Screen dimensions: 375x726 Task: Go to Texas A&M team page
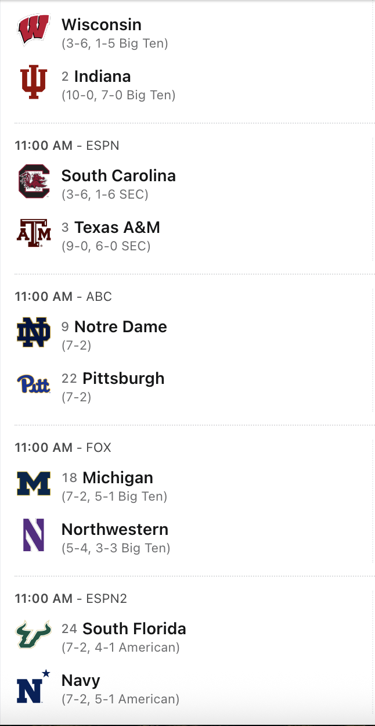pos(117,228)
